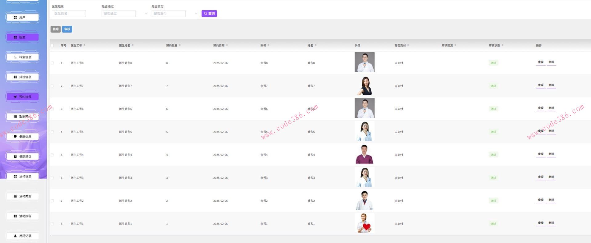
Task: Click 查看 link for 医生姓名7 row
Action: pos(541,85)
